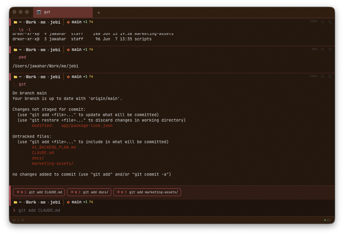Rerun the pwd command block

tap(323, 50)
